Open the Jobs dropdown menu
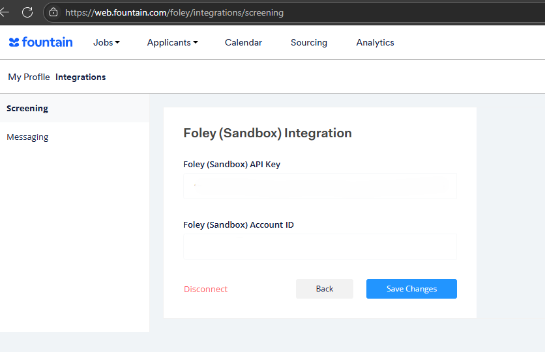 click(106, 43)
